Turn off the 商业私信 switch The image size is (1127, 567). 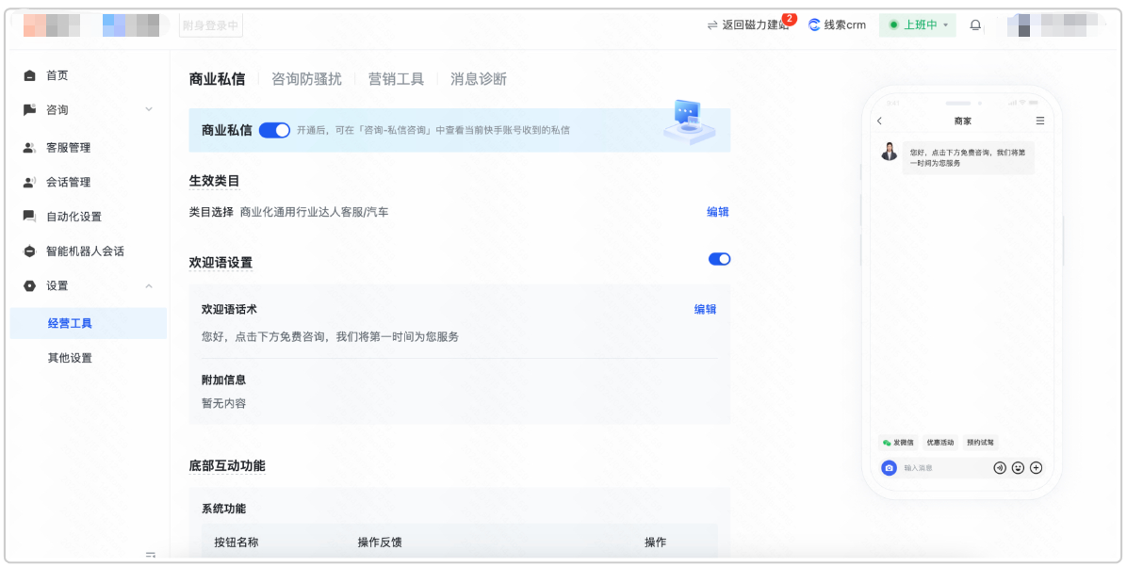tap(273, 129)
